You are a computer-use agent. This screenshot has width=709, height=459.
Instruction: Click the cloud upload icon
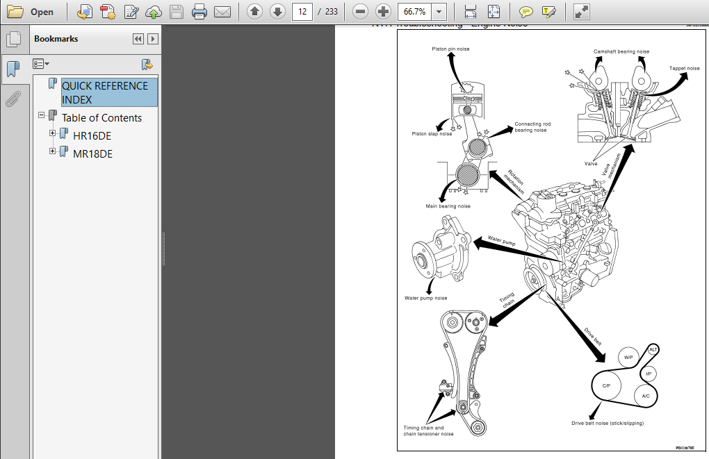pos(154,12)
